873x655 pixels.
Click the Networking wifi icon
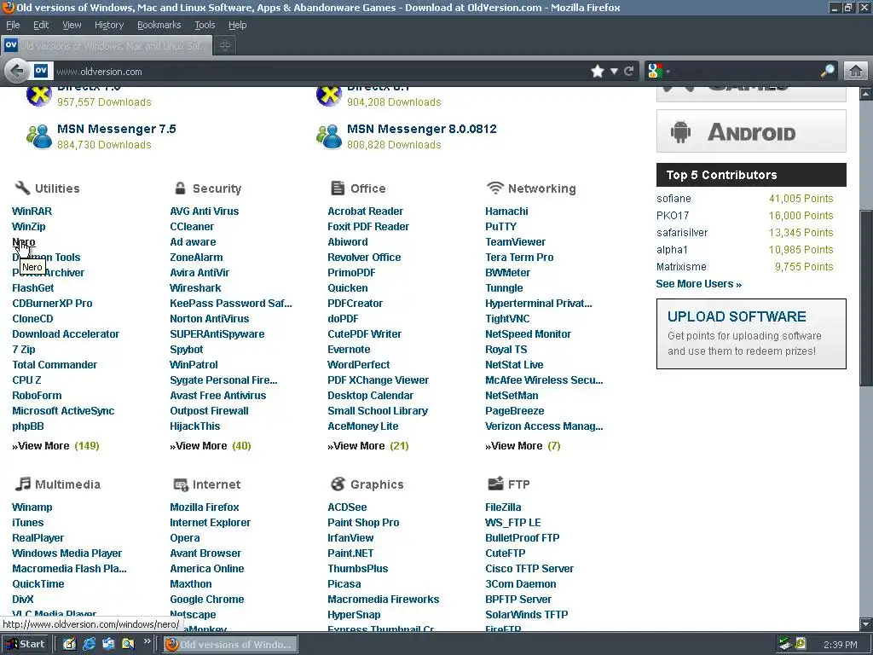point(494,188)
